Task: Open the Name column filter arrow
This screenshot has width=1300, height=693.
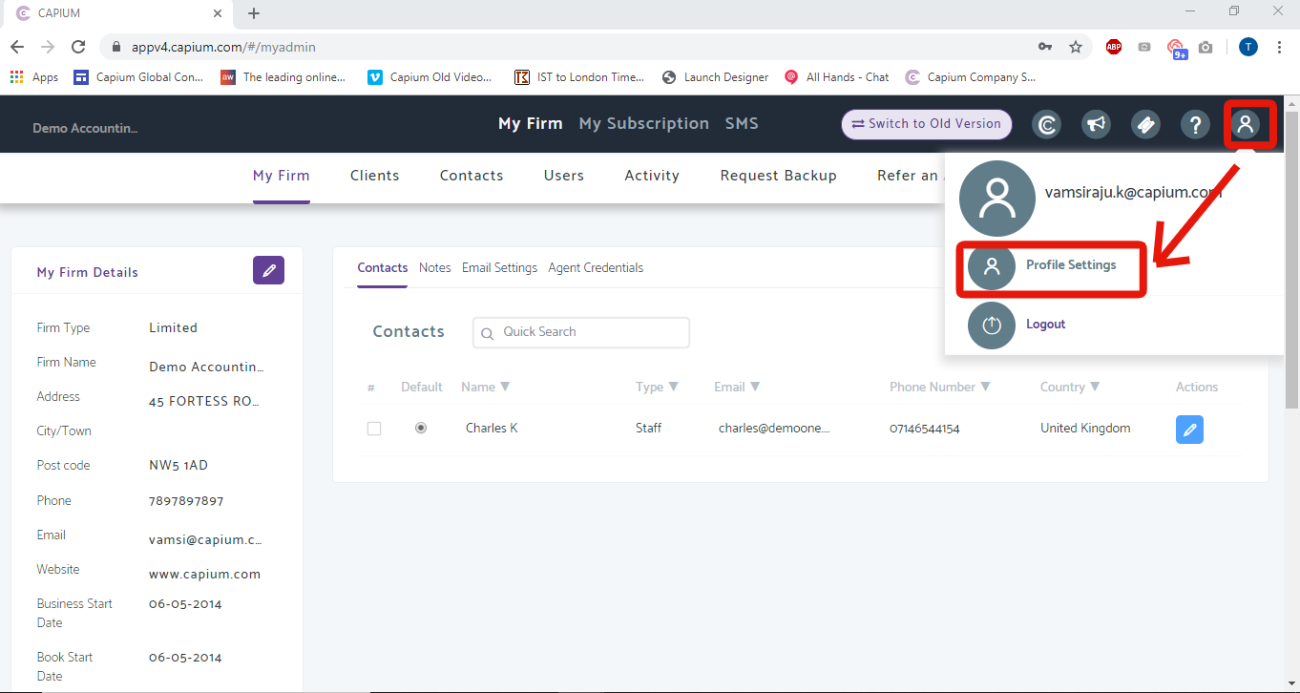Action: point(505,387)
